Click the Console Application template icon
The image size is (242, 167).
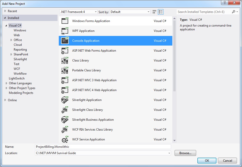click(65, 40)
